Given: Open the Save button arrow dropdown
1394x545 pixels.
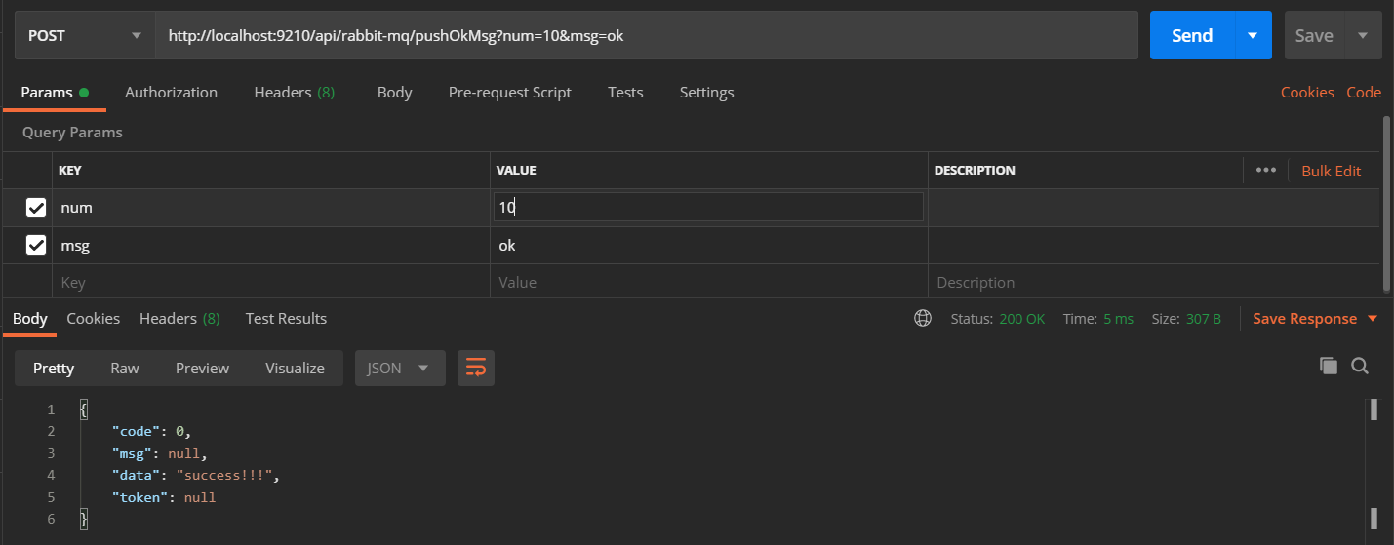Looking at the screenshot, I should point(1363,35).
